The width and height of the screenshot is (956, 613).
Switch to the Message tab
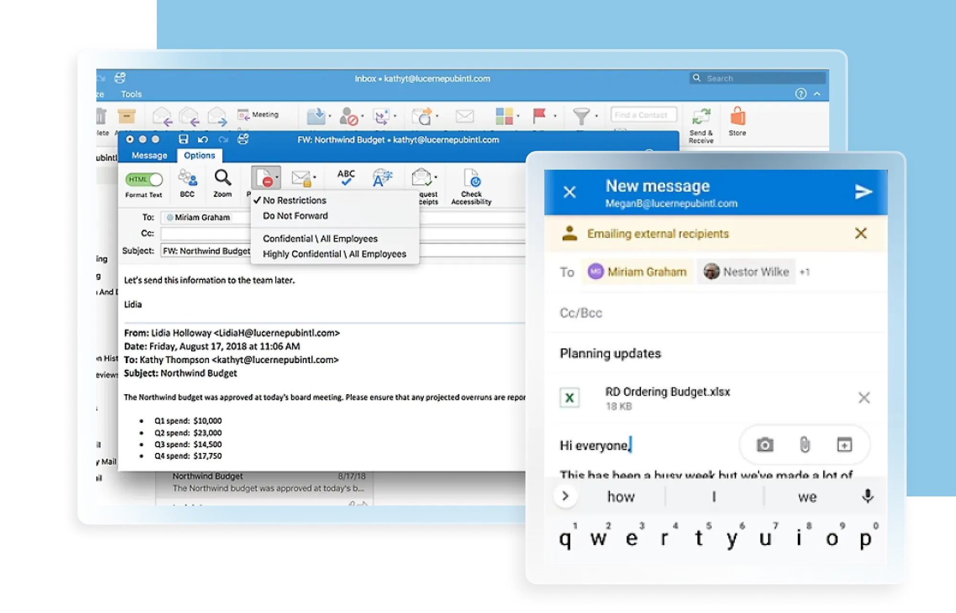[x=149, y=156]
